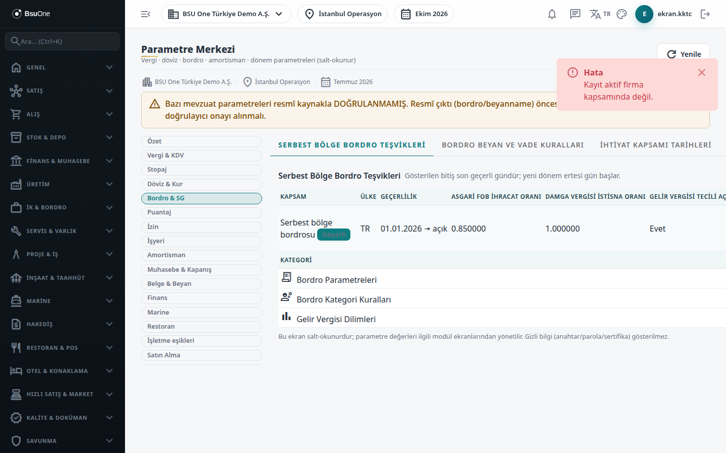Collapse the sidebar menu toggle icon

(x=146, y=14)
